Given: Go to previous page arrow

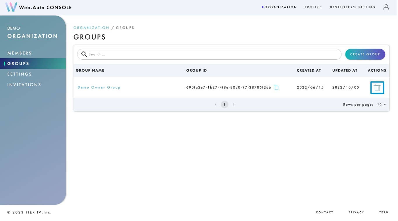Looking at the screenshot, I should click(x=216, y=105).
